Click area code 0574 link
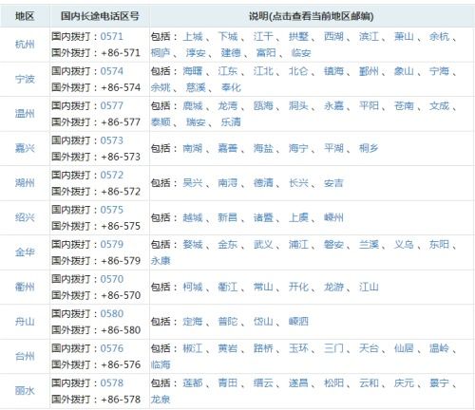Screen dimensions: 475x410 112,71
